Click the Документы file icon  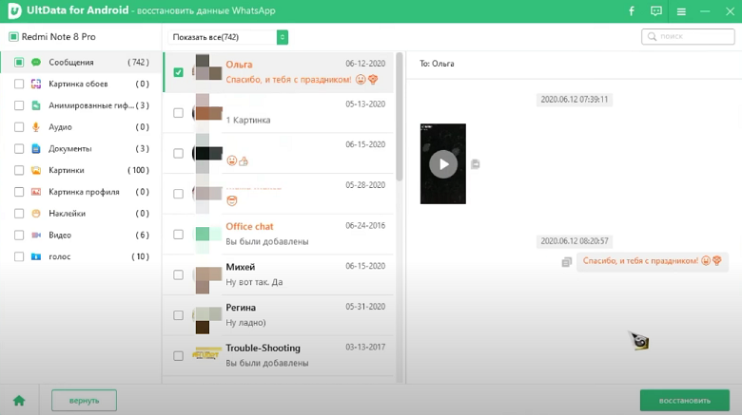pyautogui.click(x=36, y=148)
